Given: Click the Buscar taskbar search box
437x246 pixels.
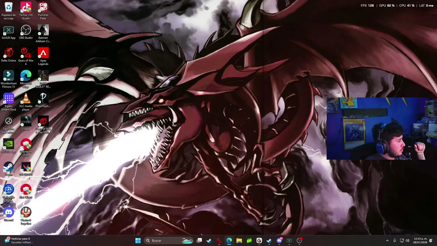Looking at the screenshot, I should tap(169, 241).
